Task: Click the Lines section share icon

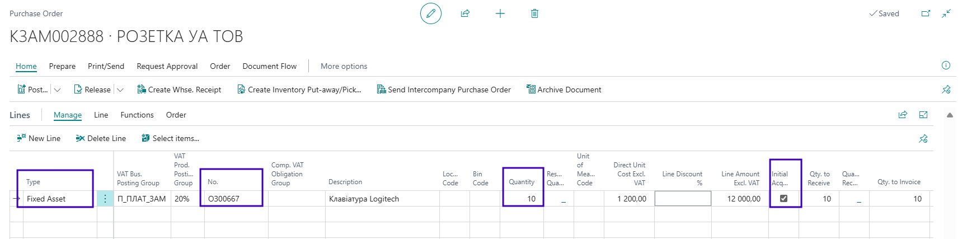Action: [903, 115]
